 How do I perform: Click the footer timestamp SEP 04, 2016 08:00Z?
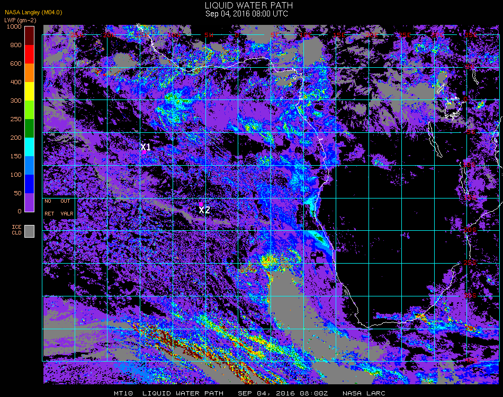(x=283, y=393)
